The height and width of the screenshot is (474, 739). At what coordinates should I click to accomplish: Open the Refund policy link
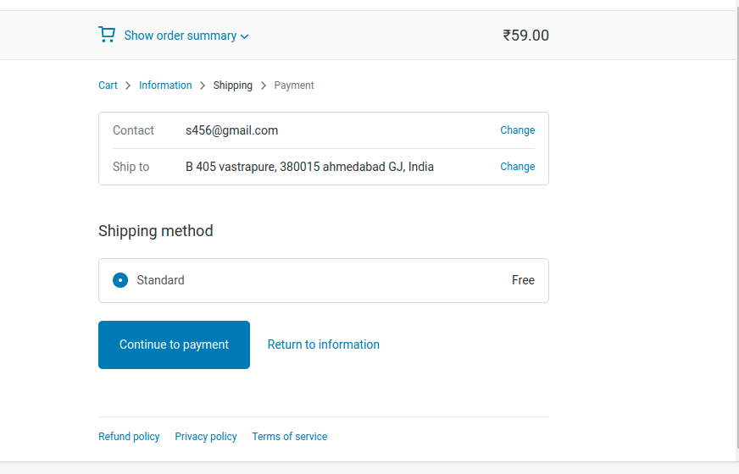[129, 437]
